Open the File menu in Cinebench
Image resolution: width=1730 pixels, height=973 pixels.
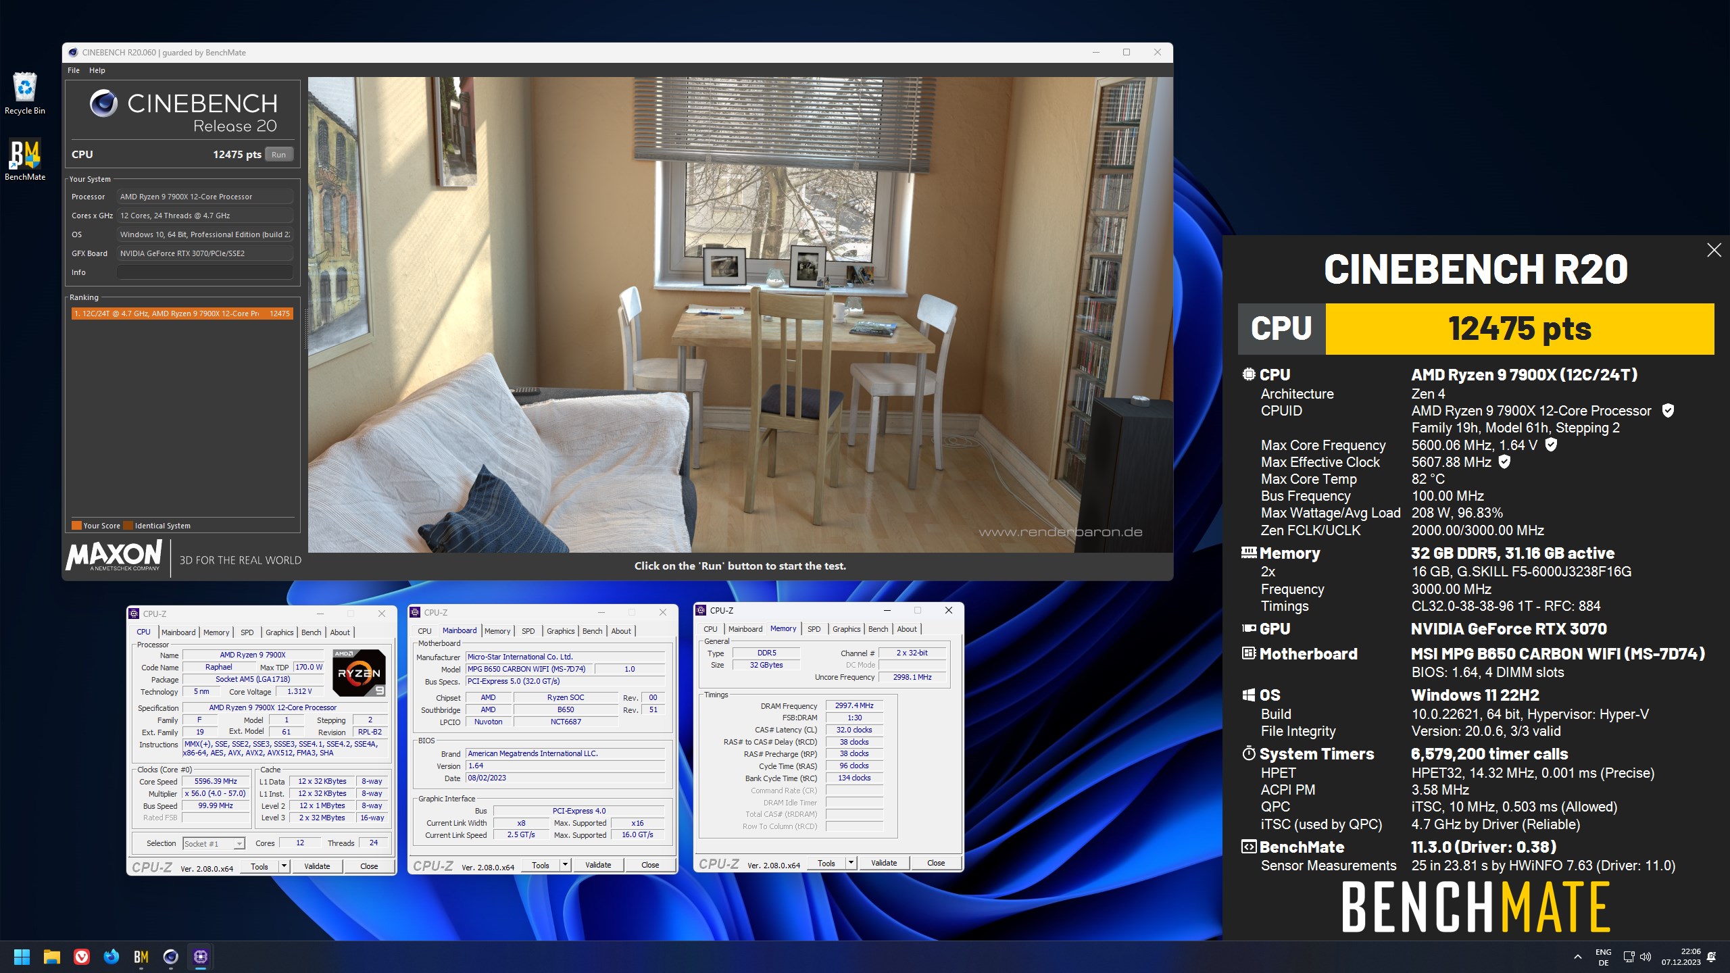[x=74, y=70]
